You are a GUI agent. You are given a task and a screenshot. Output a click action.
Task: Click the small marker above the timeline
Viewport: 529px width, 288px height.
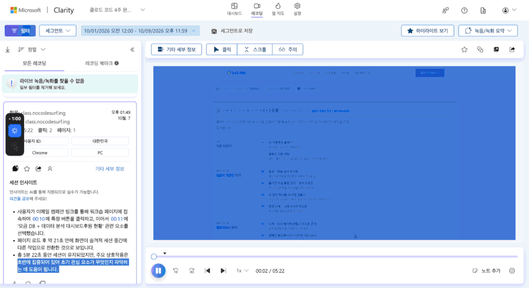pos(165,253)
